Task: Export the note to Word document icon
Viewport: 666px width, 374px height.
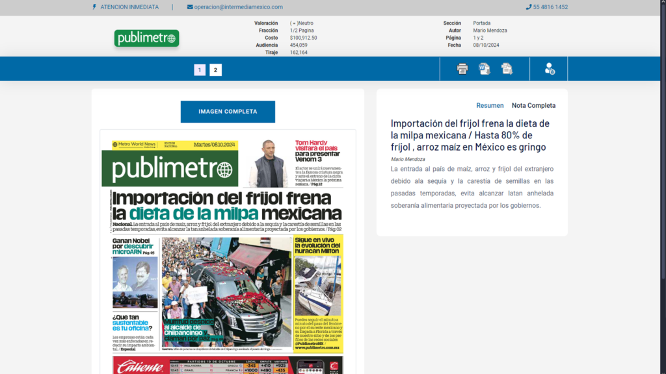Action: tap(484, 69)
